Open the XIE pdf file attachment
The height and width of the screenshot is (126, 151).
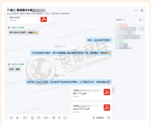[91, 93]
